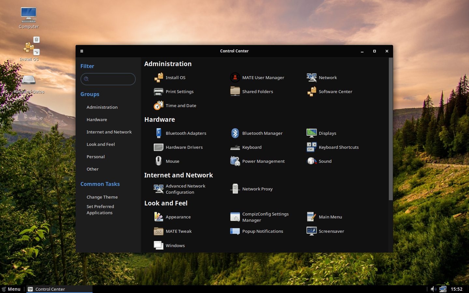Open Shared Folders icon
This screenshot has height=293, width=469.
(235, 91)
